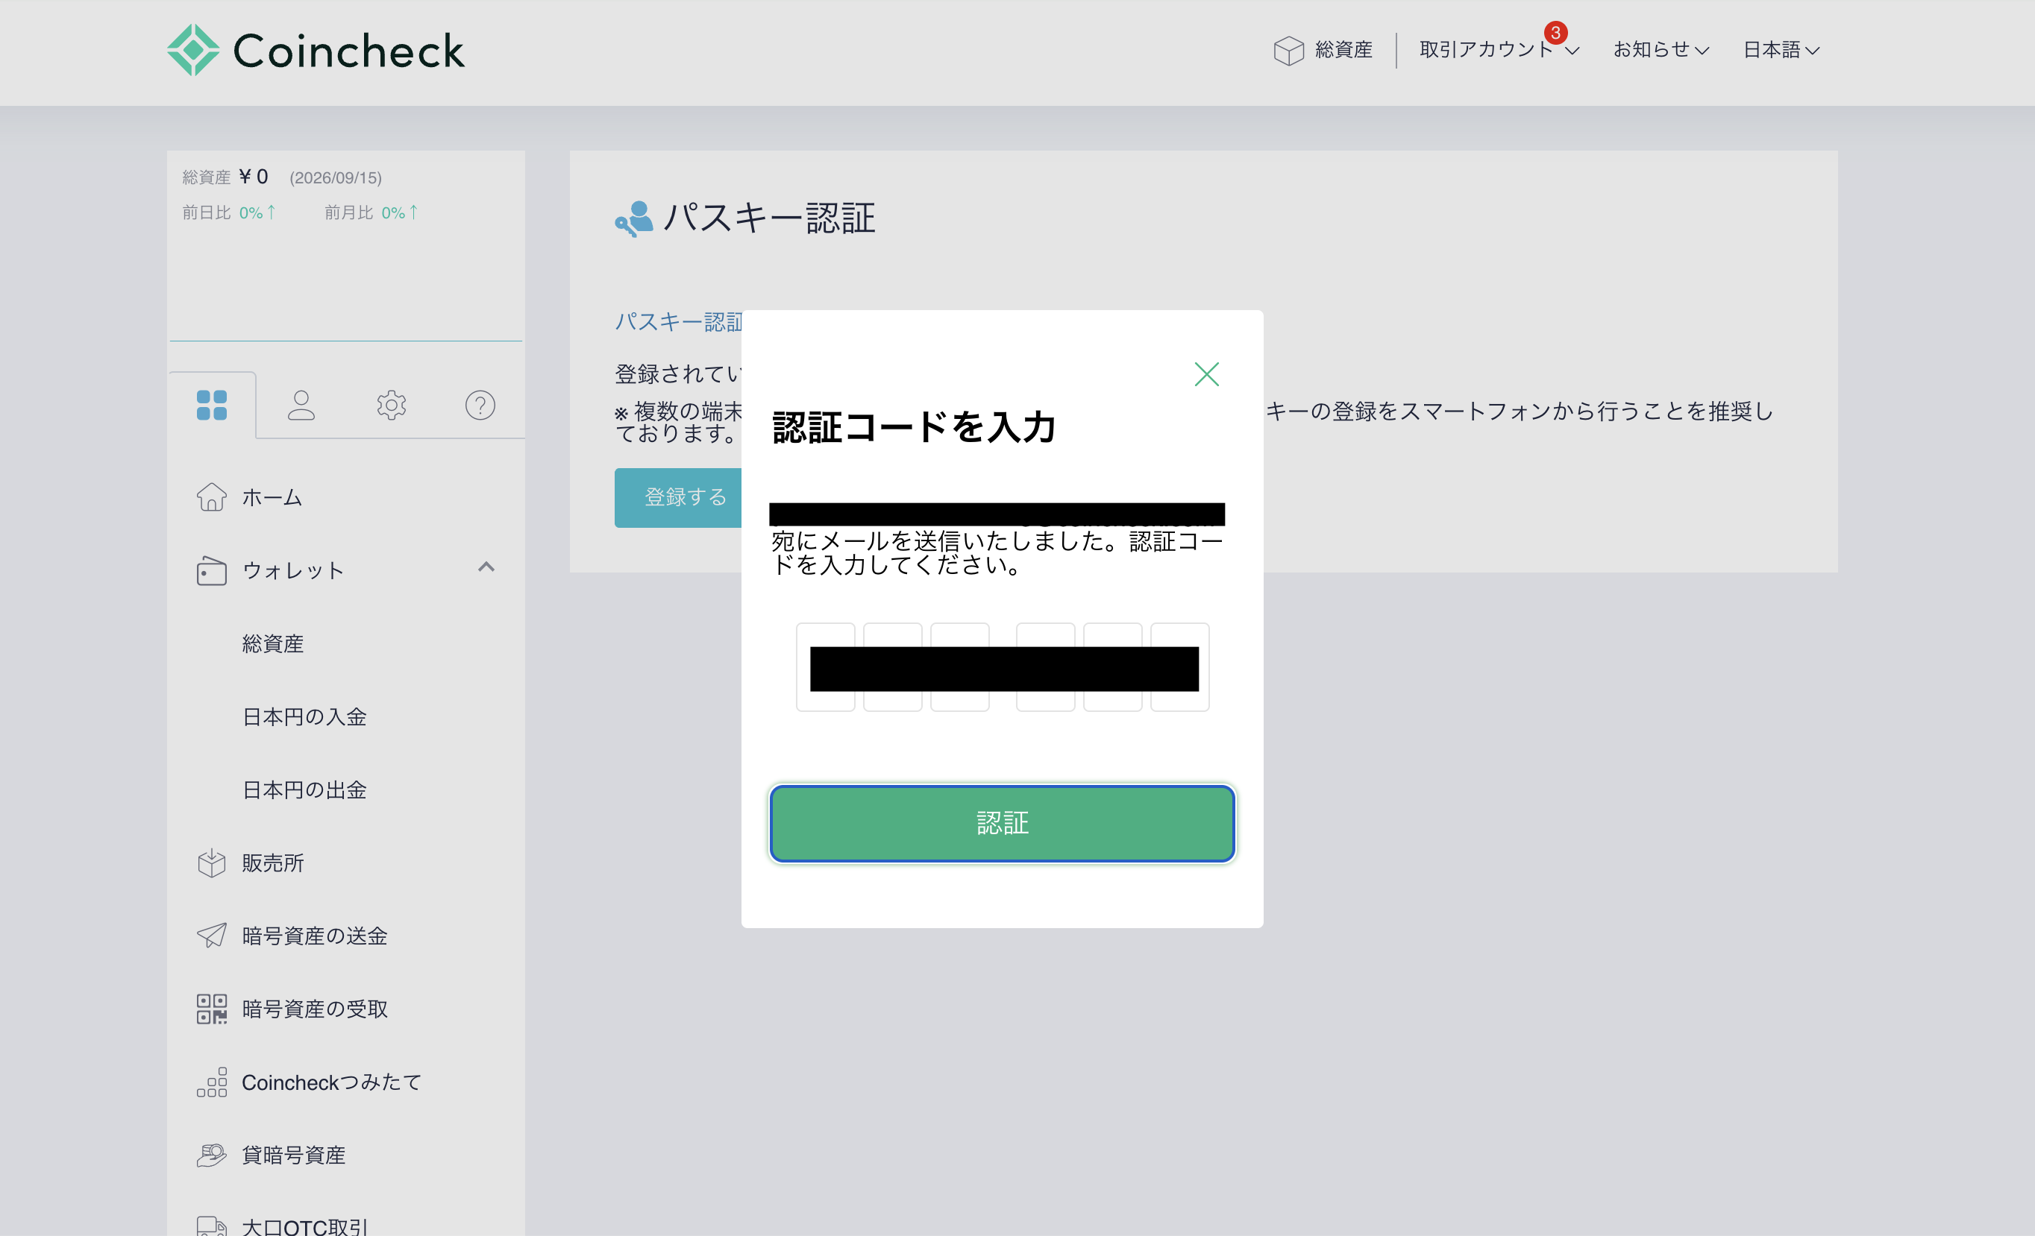
Task: Click the 登録する button
Action: click(679, 497)
